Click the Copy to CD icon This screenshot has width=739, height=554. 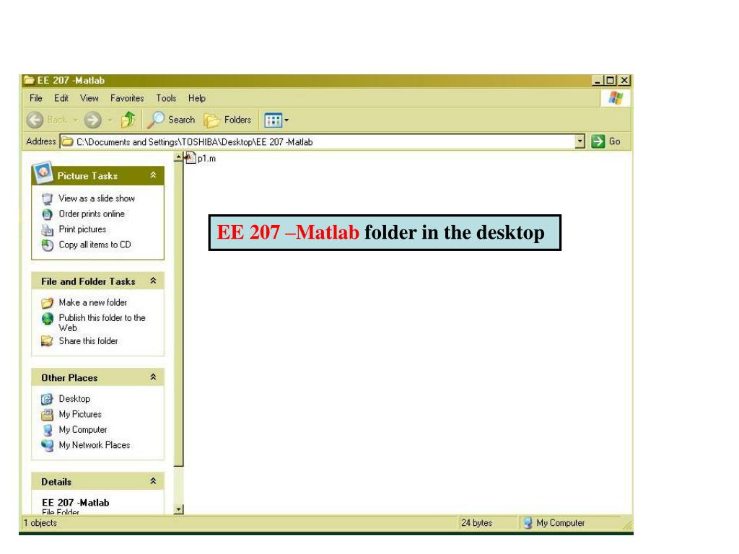(x=47, y=245)
